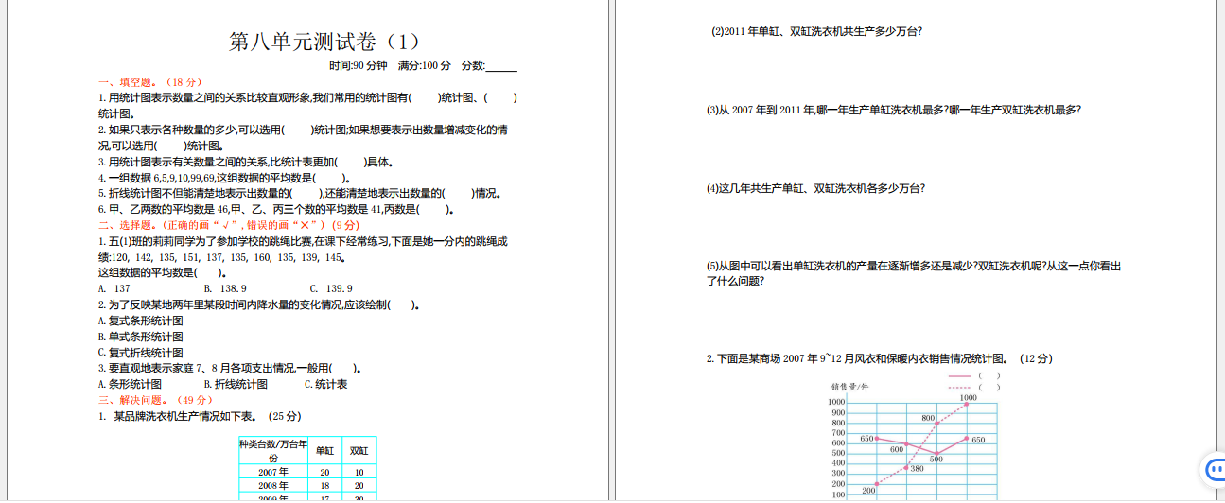Choose answer option A. 137
This screenshot has width=1225, height=503.
pos(114,288)
